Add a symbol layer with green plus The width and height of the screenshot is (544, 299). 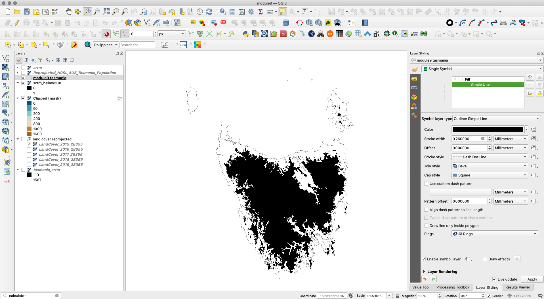point(530,77)
